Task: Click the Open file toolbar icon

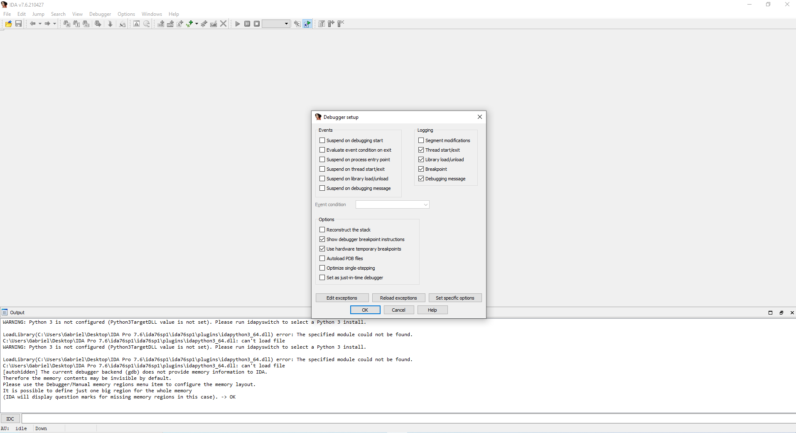Action: click(8, 24)
